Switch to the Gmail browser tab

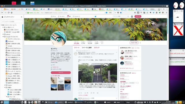click(58, 9)
